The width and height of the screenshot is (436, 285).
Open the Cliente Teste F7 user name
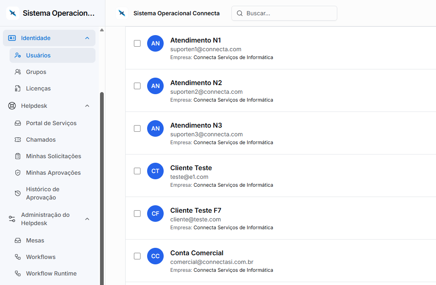[196, 210]
